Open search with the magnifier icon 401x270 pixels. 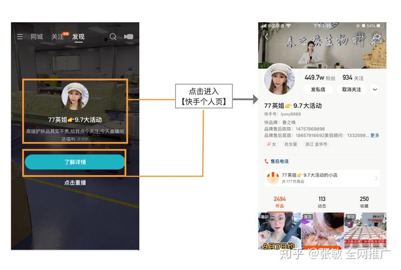113,37
